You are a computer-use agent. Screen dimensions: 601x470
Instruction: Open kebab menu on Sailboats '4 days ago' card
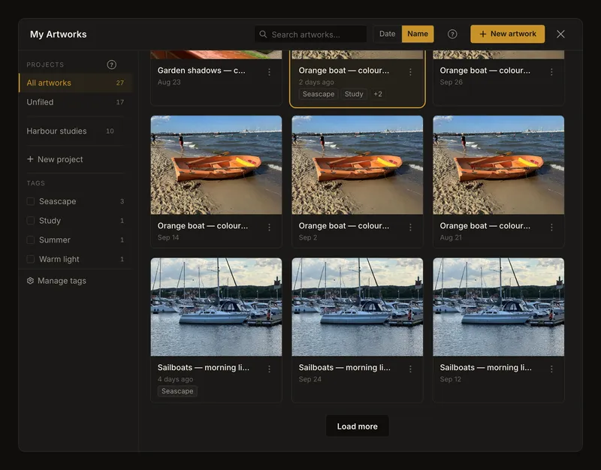pos(270,369)
